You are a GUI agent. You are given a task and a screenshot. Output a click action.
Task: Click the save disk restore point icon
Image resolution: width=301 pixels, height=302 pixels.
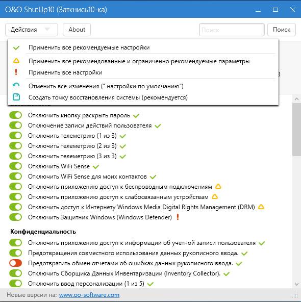click(16, 97)
